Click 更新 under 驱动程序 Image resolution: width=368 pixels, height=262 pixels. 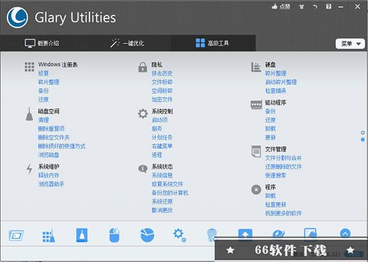point(270,138)
